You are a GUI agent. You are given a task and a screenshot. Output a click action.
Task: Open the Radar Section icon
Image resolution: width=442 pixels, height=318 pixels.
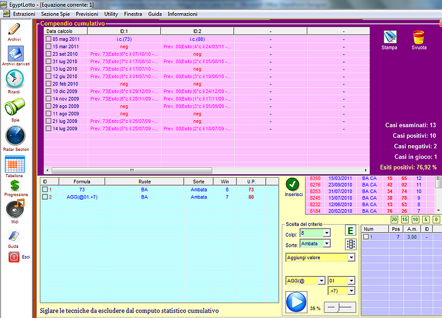15,136
